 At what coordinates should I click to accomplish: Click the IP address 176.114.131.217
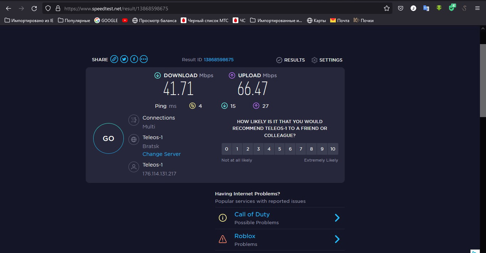tap(159, 174)
